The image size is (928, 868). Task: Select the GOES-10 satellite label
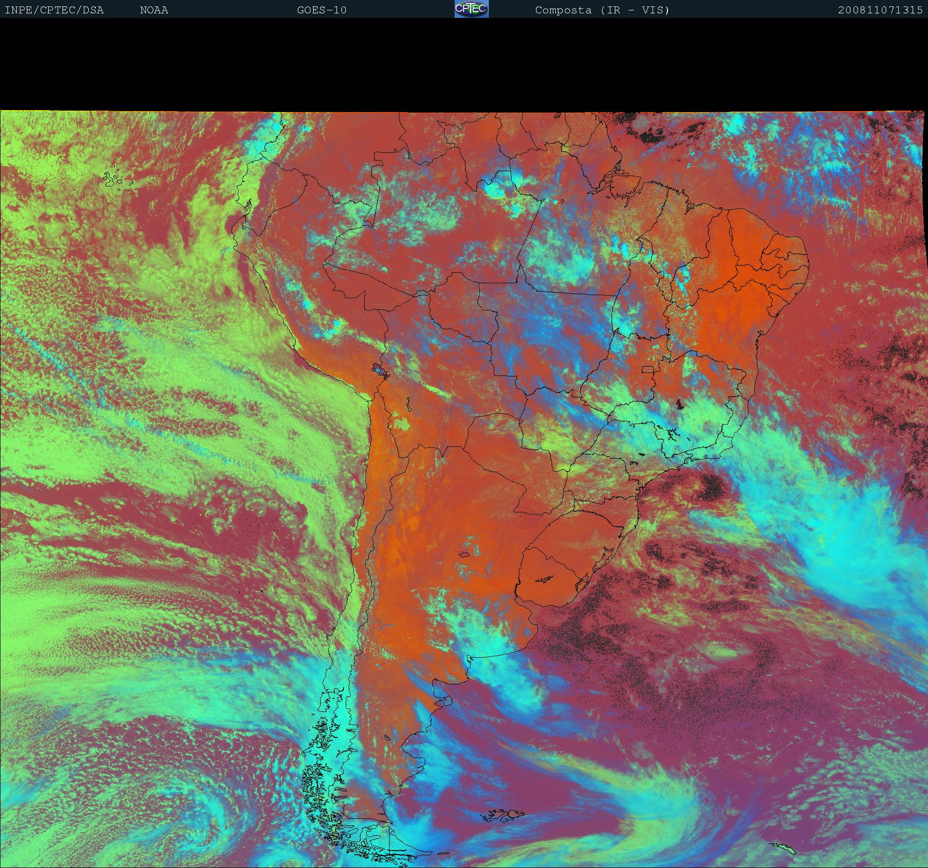(322, 10)
